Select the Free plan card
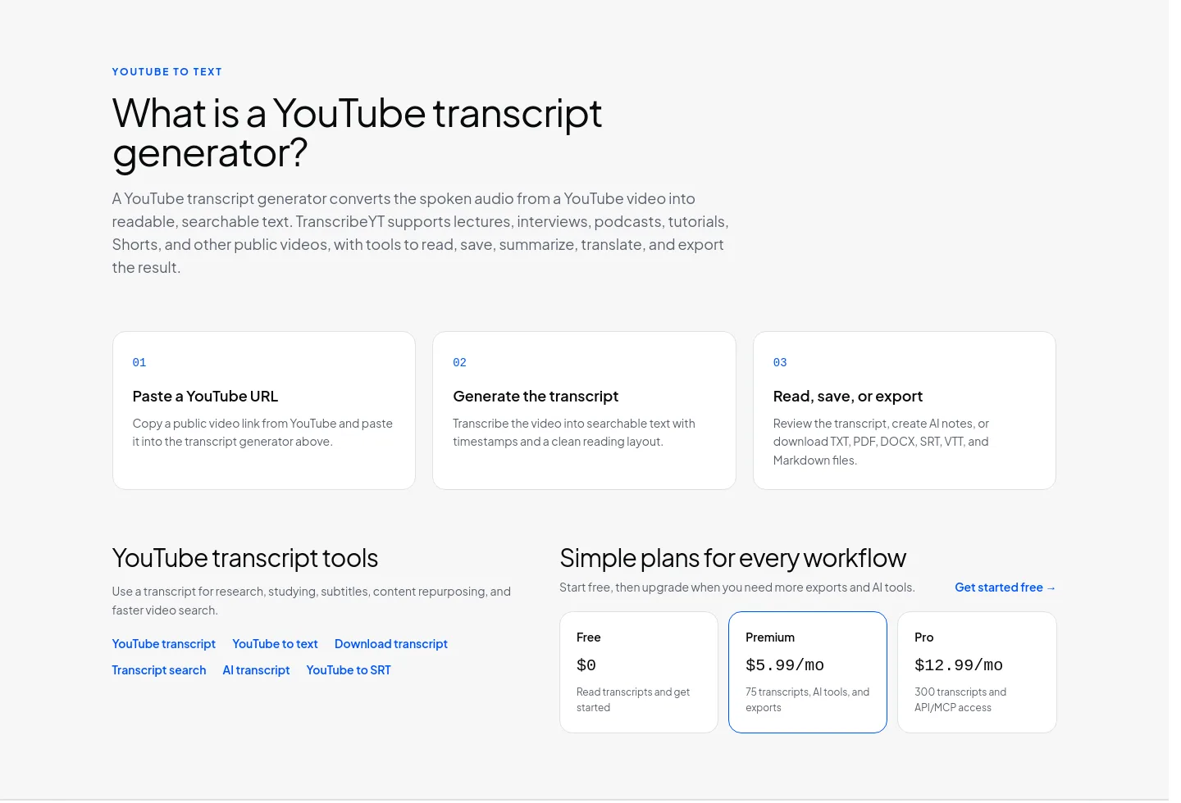Viewport: 1181px width, 803px height. pos(639,672)
